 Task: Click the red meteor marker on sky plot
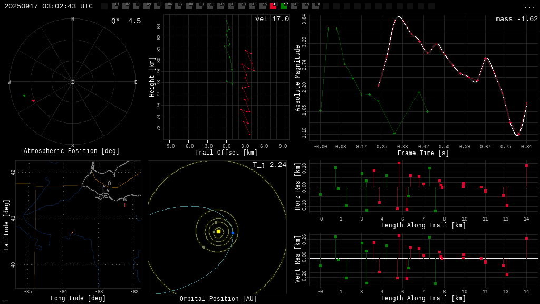33,101
